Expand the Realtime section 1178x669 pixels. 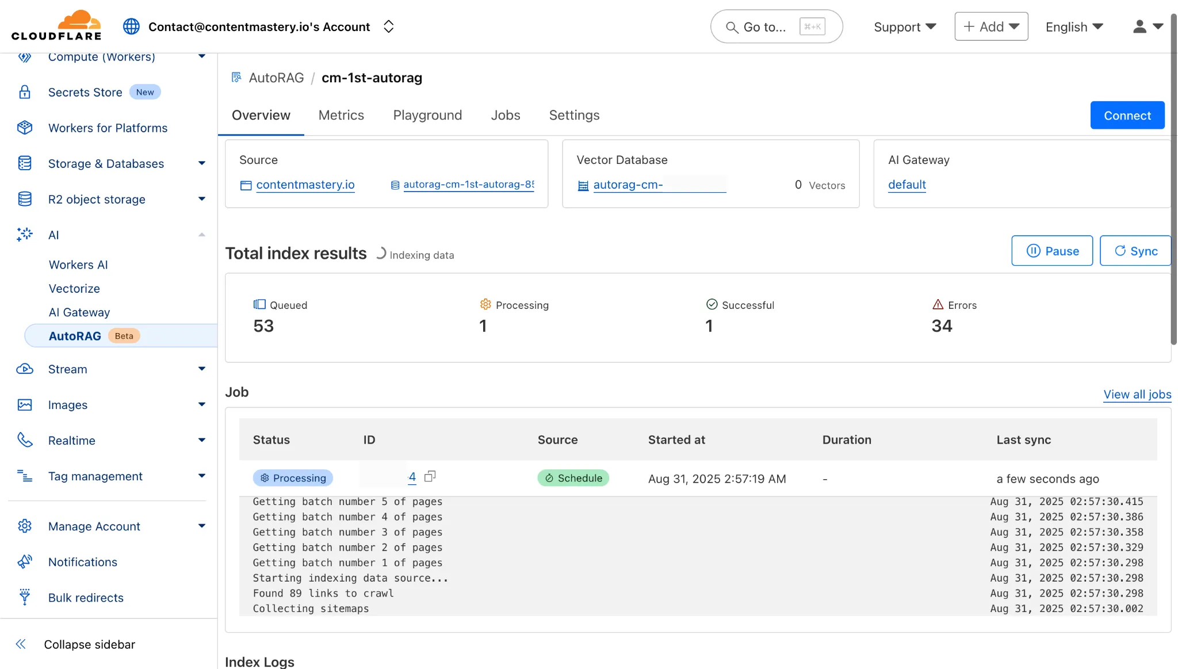pos(201,441)
